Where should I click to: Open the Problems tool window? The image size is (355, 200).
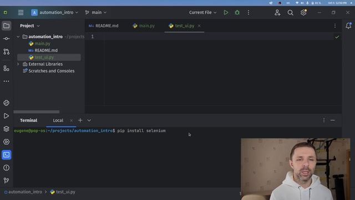[6, 168]
